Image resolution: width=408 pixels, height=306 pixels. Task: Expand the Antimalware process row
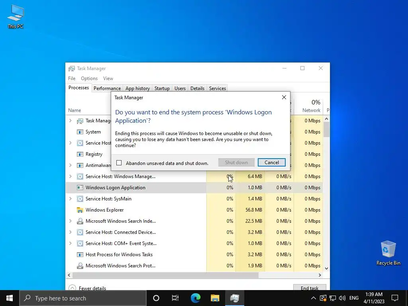coord(70,165)
